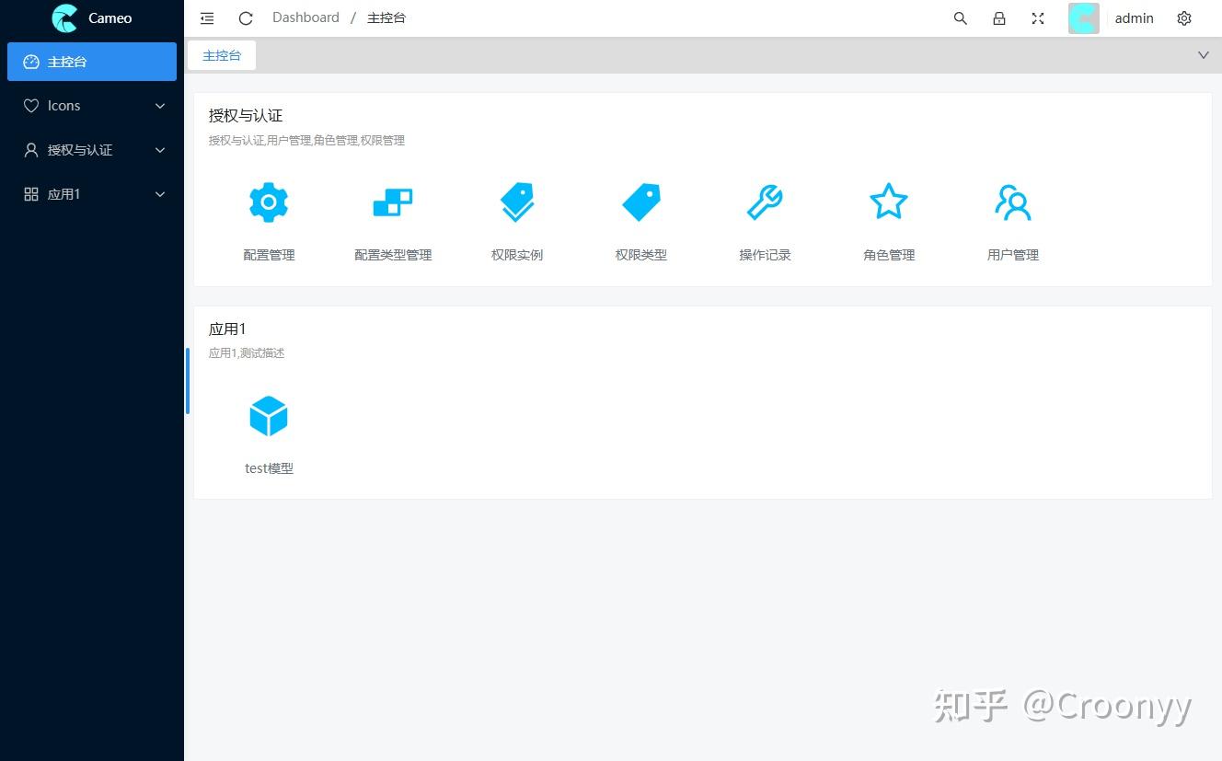Click the lock screen icon
The image size is (1222, 761).
998,17
